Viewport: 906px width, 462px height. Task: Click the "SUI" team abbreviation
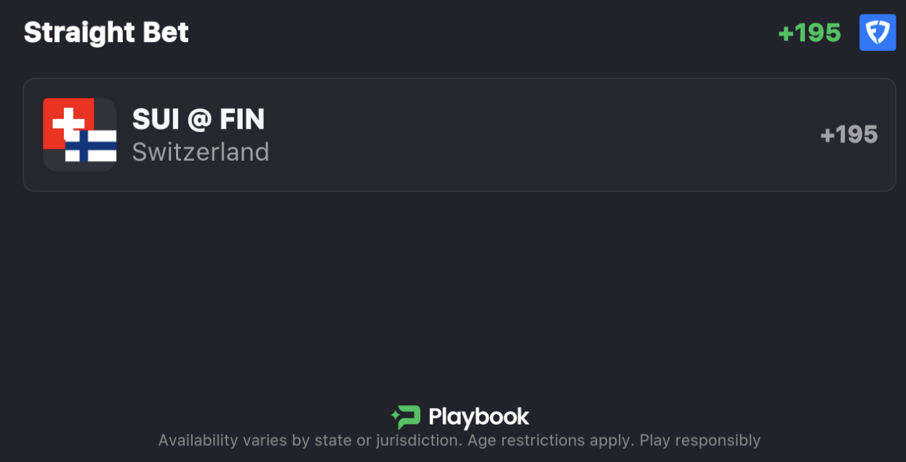click(156, 119)
